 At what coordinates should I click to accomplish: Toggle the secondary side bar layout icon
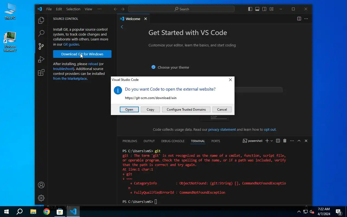click(264, 9)
